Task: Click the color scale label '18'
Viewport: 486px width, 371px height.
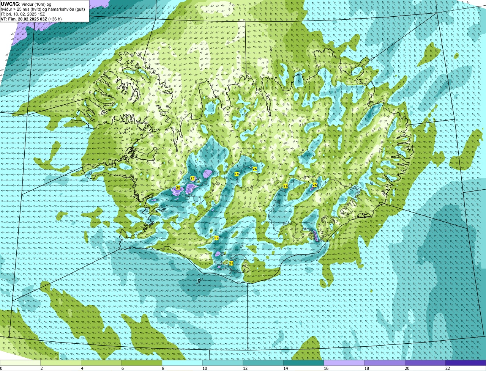Action: tap(366, 368)
